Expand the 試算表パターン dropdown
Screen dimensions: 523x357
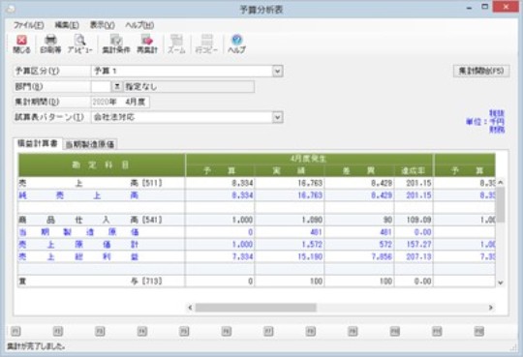[x=277, y=117]
